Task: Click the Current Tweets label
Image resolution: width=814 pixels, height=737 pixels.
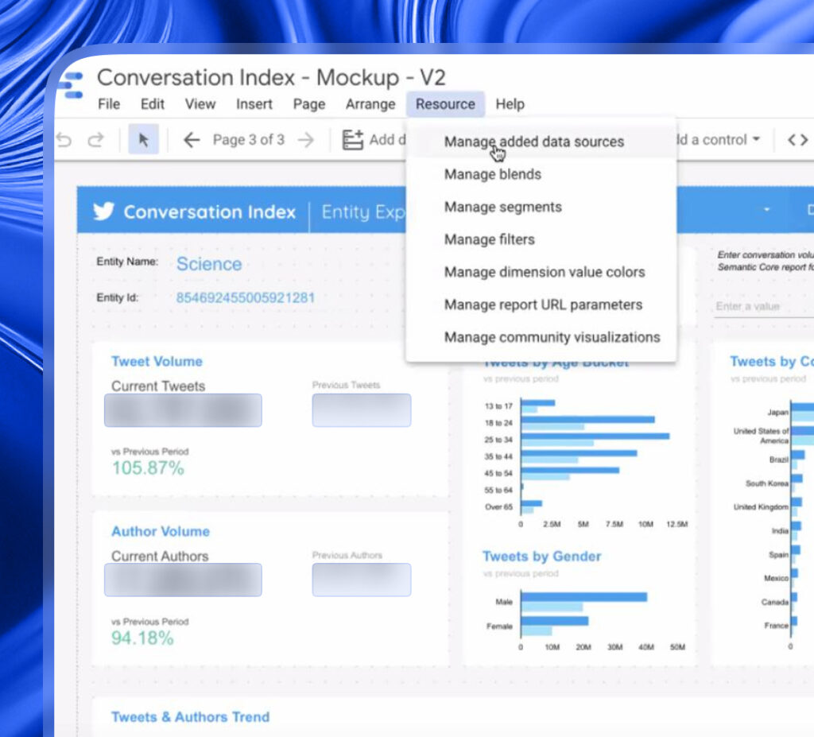Action: click(158, 386)
